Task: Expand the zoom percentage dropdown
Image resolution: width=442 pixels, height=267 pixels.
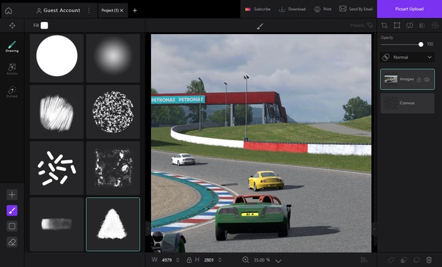Action: pyautogui.click(x=278, y=260)
